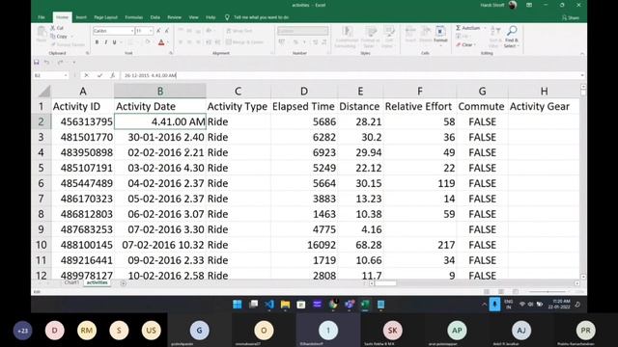
Task: Cancel the formula bar entry with X icon
Action: [x=86, y=75]
